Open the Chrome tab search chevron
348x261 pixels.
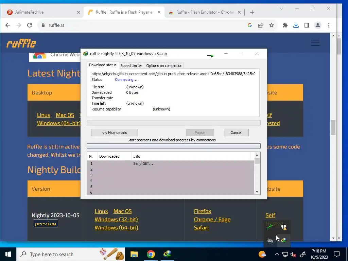pos(281,8)
